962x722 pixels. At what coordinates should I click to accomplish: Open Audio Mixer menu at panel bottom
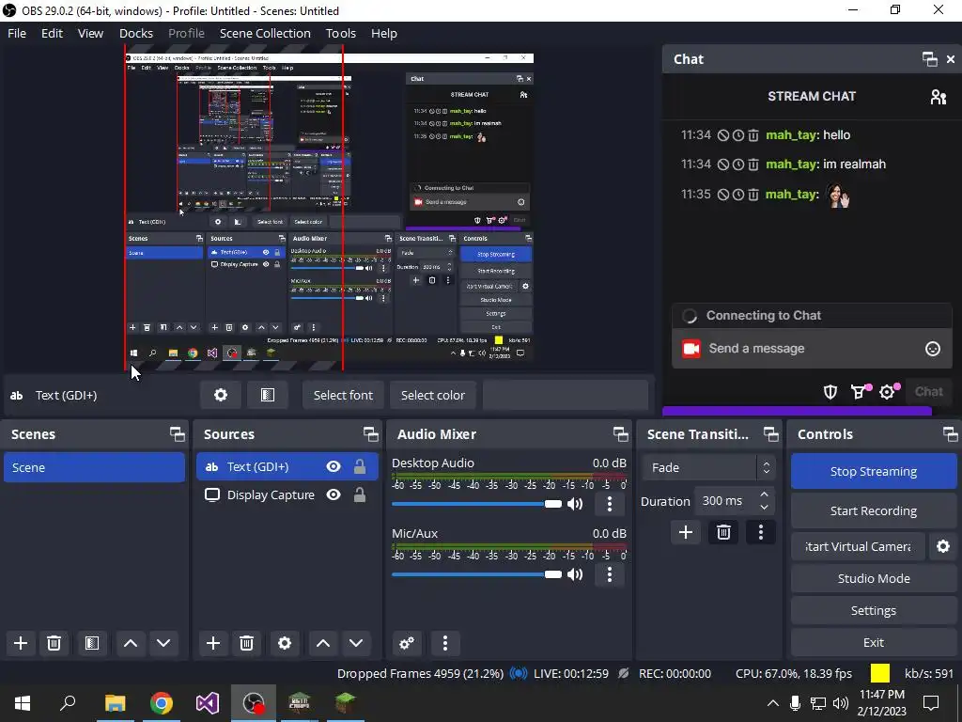[445, 643]
